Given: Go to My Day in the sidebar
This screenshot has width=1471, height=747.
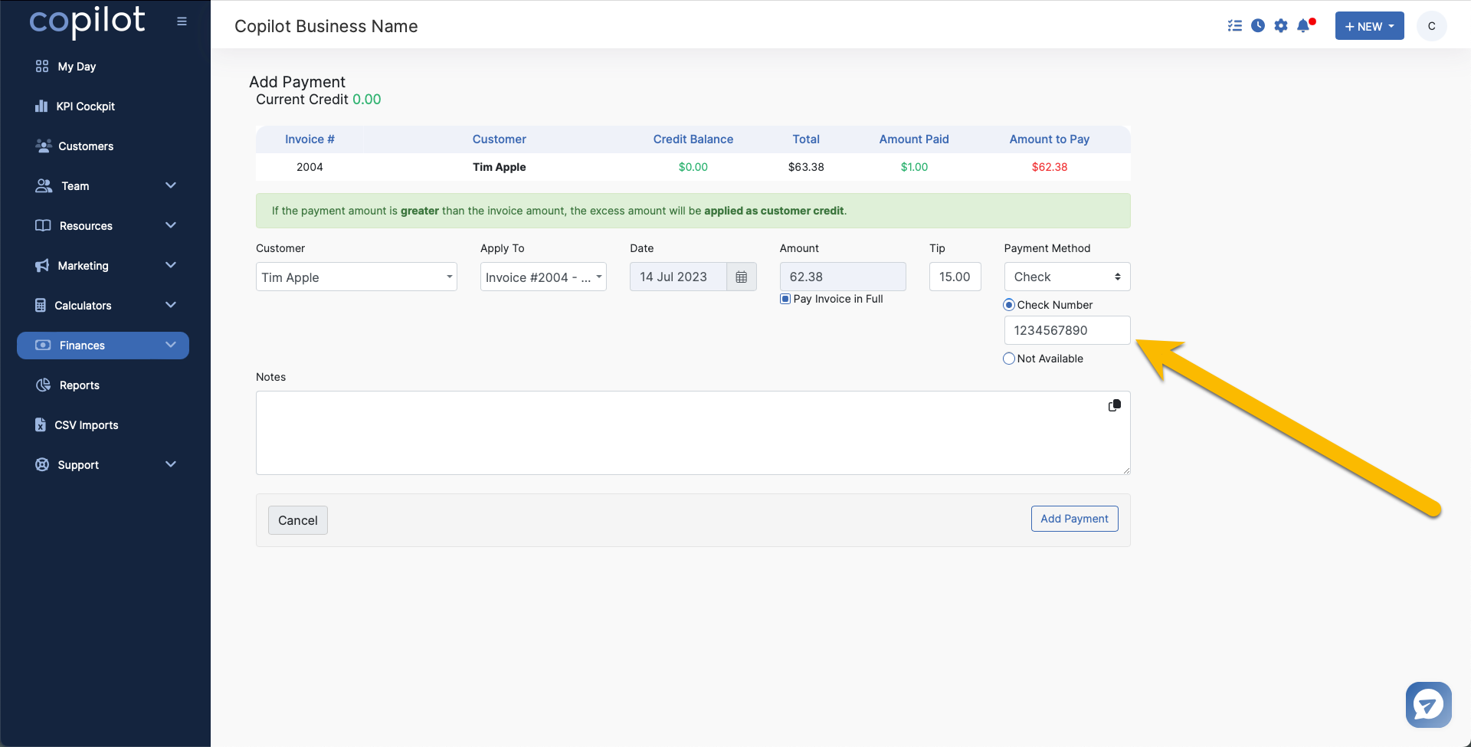Looking at the screenshot, I should (77, 67).
